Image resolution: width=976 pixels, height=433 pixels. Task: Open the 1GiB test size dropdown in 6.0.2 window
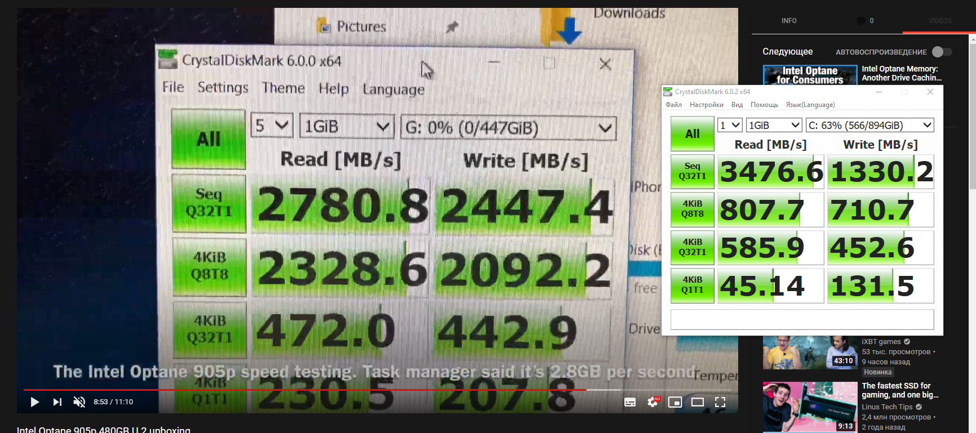[x=774, y=125]
